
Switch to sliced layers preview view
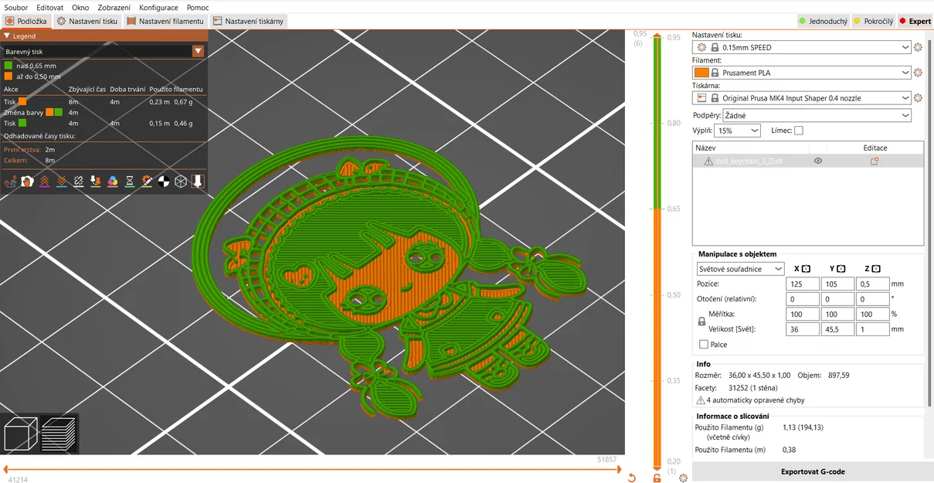59,434
